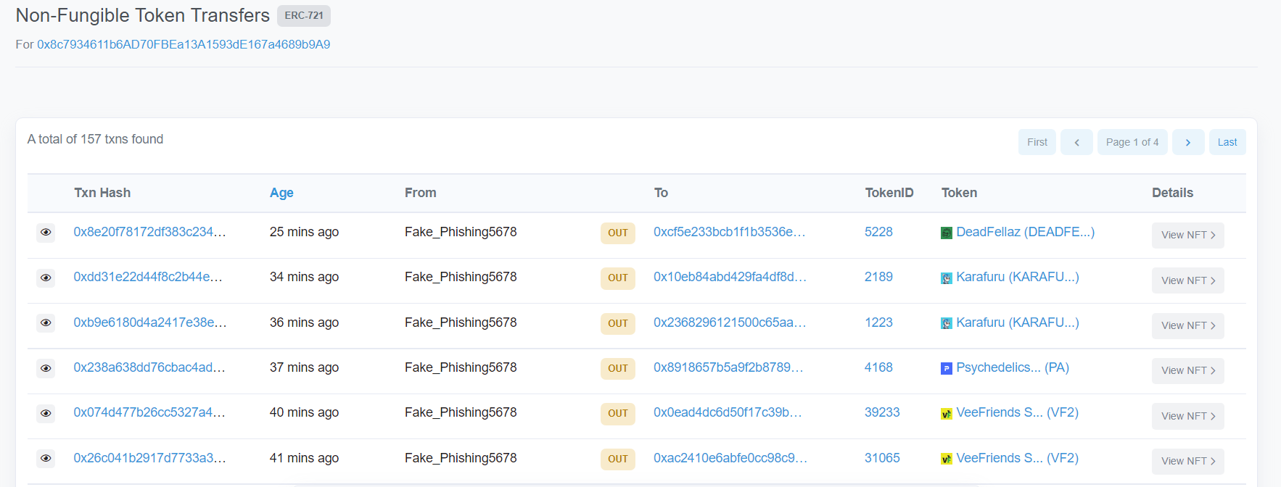Image resolution: width=1281 pixels, height=487 pixels.
Task: Open token ID 1223 link
Action: pyautogui.click(x=878, y=322)
